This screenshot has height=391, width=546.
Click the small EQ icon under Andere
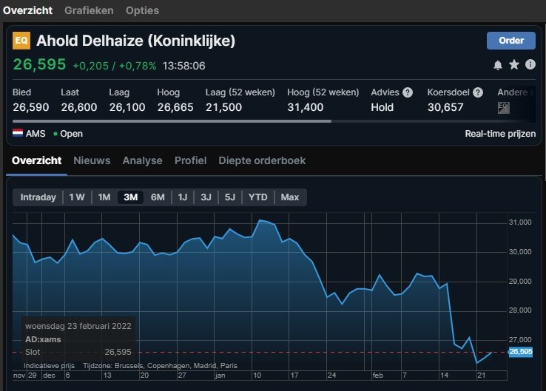point(503,108)
